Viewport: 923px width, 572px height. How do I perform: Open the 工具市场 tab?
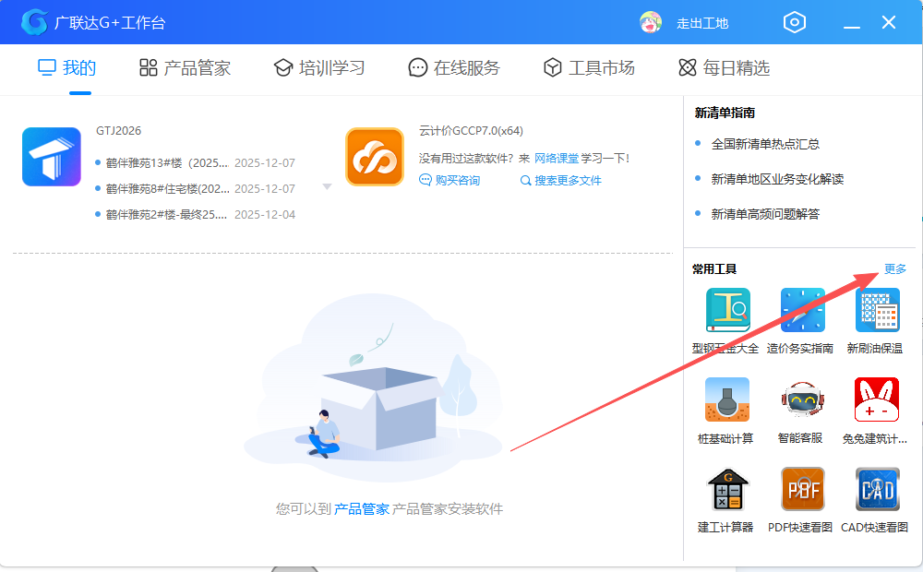[589, 66]
